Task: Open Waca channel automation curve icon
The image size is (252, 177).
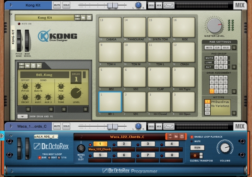Action: point(169,127)
